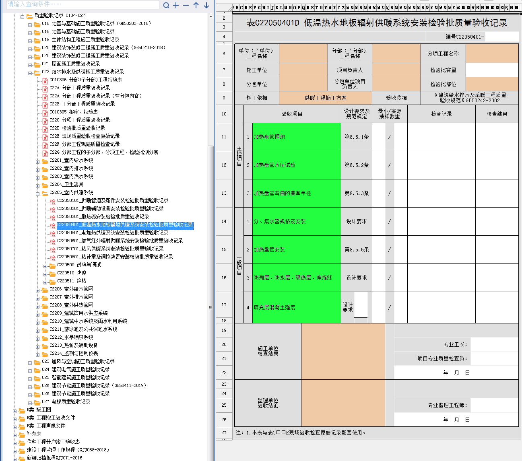Viewport: 522px width, 461px height.
Task: Click the 检 icon of C22050601 燃气红外辐射供暖
Action: [x=53, y=241]
